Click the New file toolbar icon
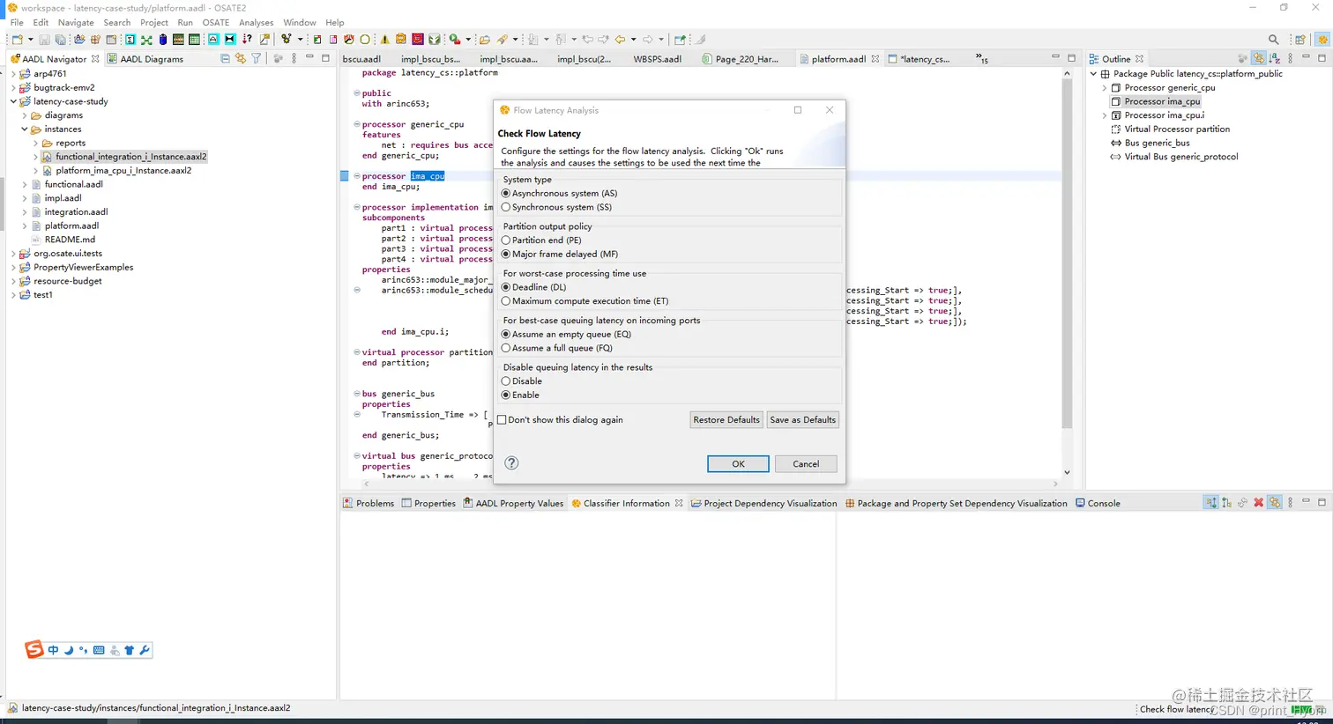The width and height of the screenshot is (1333, 724). [x=17, y=40]
